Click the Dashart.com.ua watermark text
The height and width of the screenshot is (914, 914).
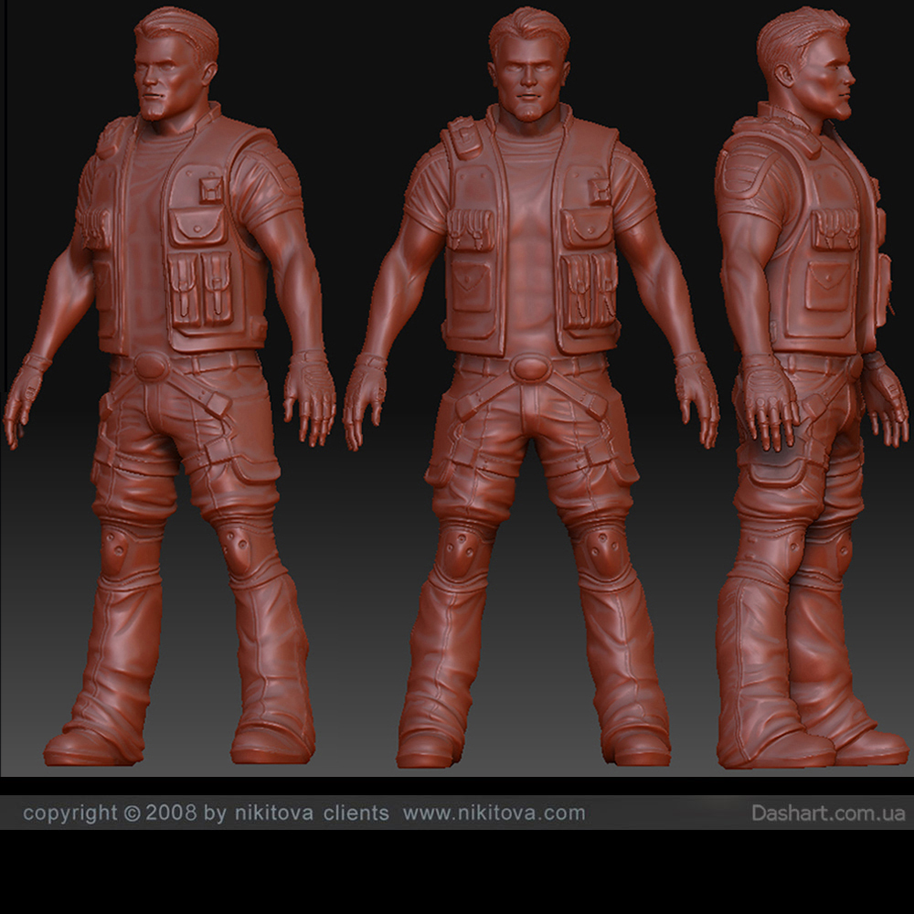[827, 813]
